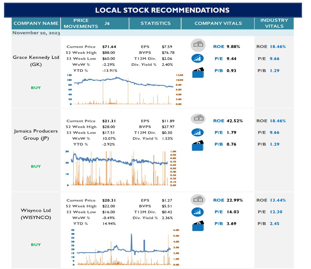The image size is (311, 269).
Task: Click Jamaica Producers industry P/B 1.29
Action: pos(274,144)
